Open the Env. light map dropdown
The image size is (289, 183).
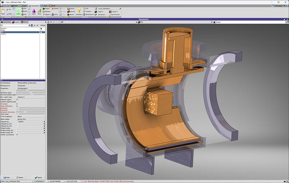coord(31,97)
